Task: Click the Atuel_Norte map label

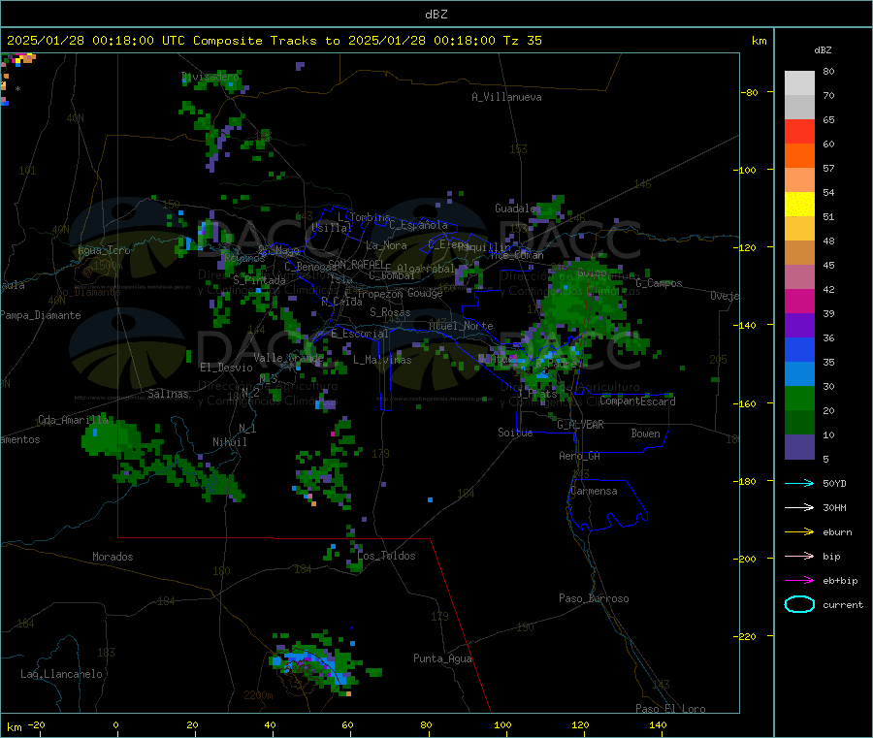Action: point(461,326)
